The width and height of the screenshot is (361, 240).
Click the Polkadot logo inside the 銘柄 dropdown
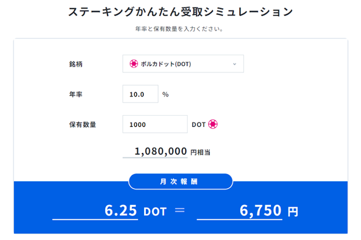tap(134, 64)
